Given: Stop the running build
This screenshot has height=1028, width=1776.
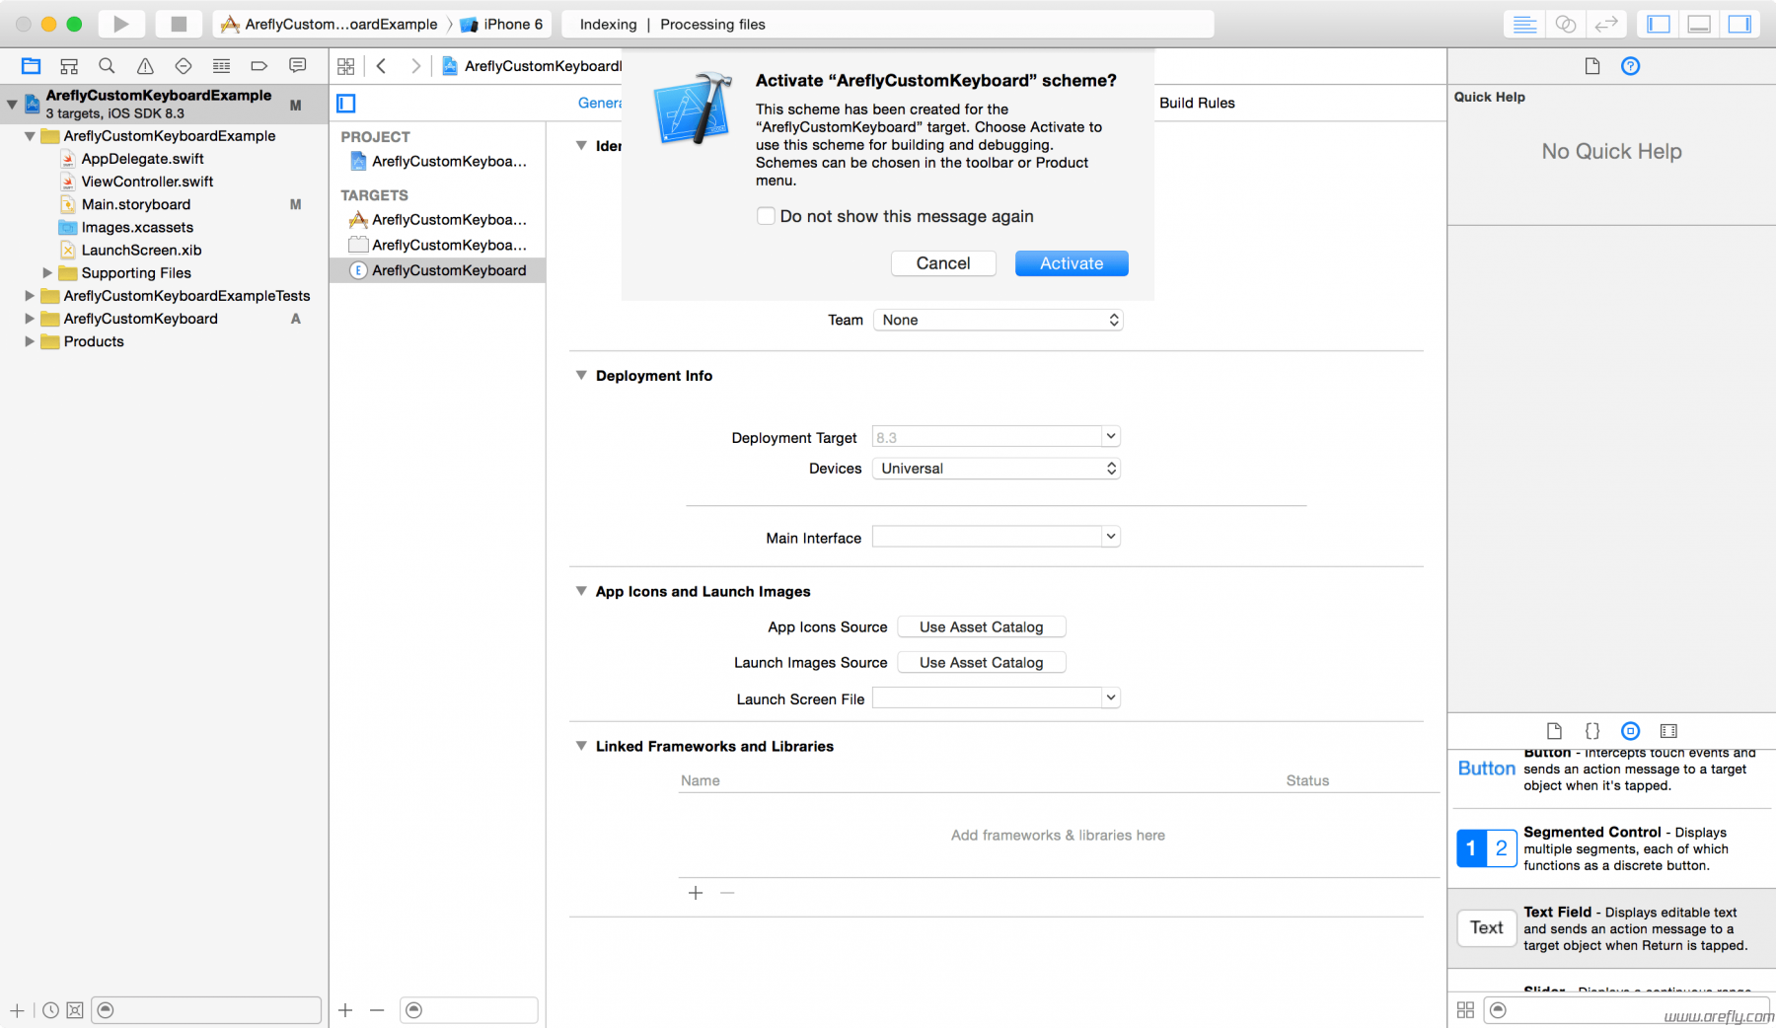Looking at the screenshot, I should pos(179,24).
